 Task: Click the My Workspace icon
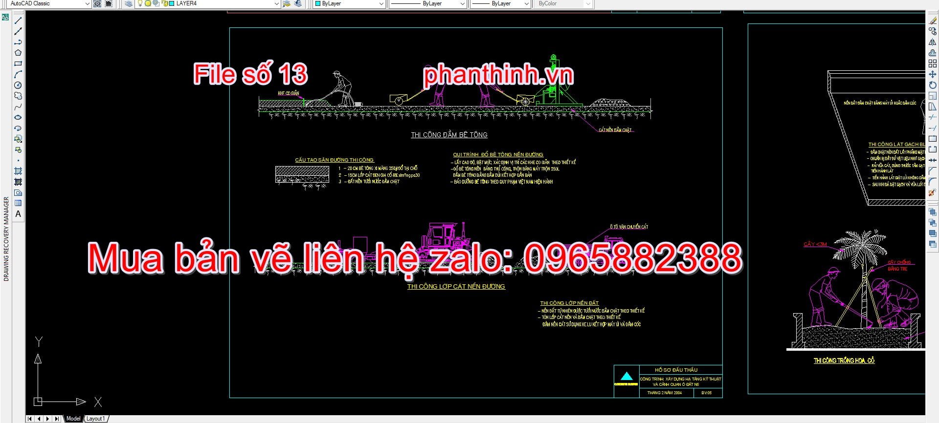pyautogui.click(x=109, y=3)
